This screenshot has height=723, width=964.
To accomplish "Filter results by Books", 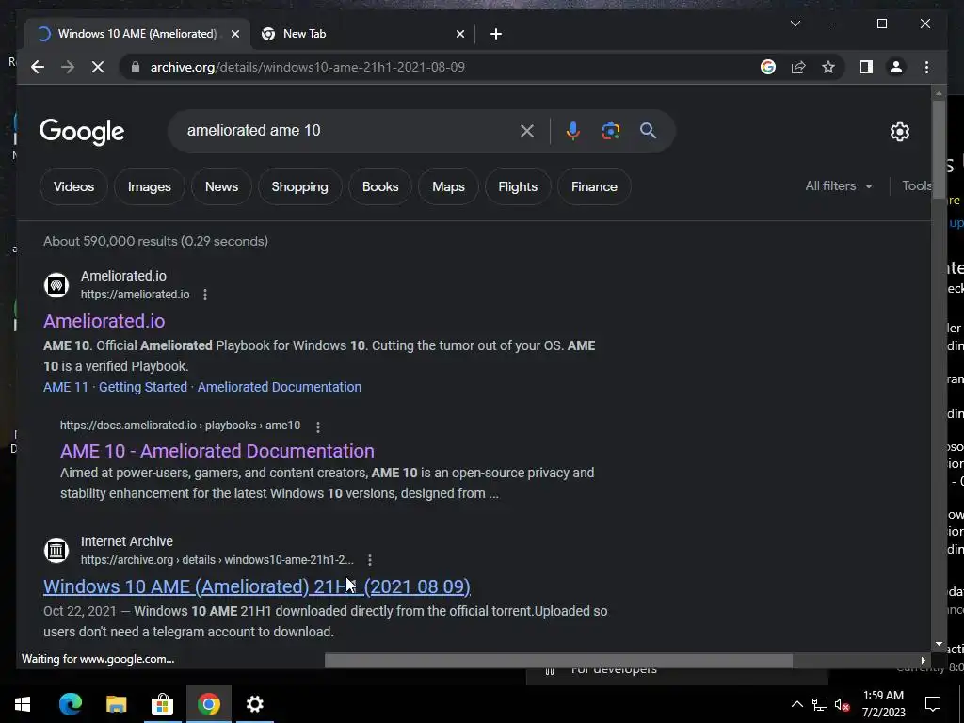I will [x=380, y=187].
